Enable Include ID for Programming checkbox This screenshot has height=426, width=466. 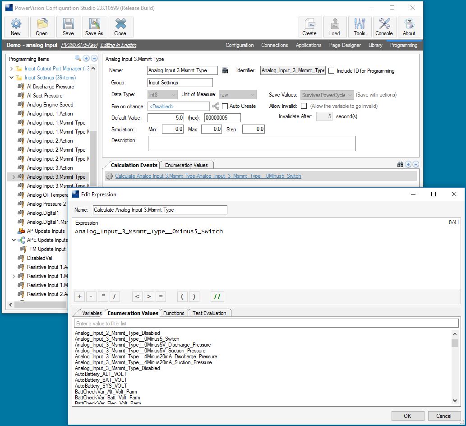[x=332, y=71]
